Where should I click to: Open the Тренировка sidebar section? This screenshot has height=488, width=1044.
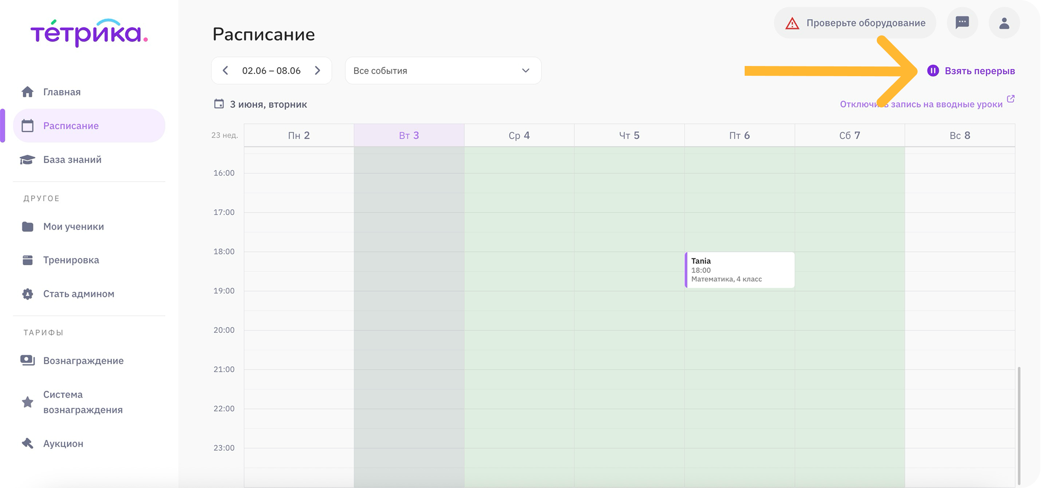tap(71, 260)
